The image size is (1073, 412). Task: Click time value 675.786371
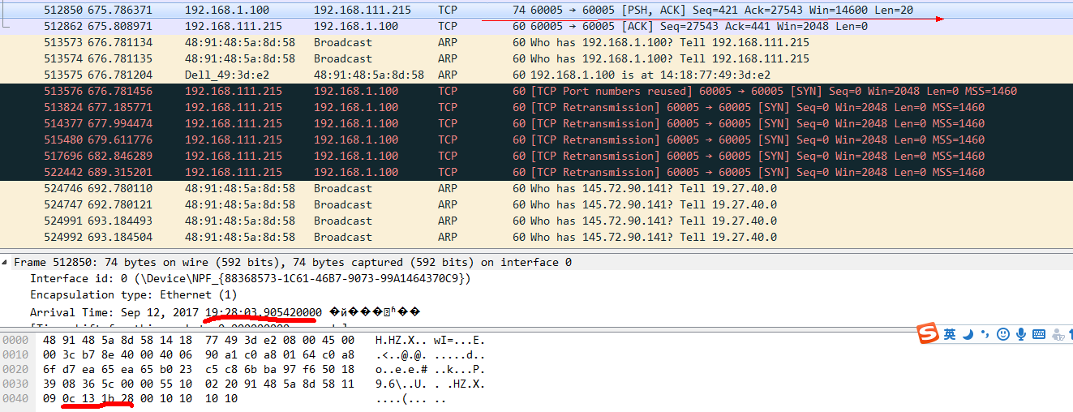pos(120,10)
